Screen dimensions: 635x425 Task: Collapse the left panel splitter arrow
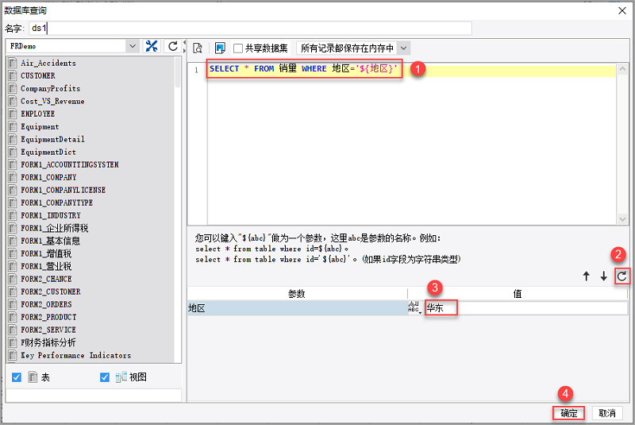click(x=184, y=42)
